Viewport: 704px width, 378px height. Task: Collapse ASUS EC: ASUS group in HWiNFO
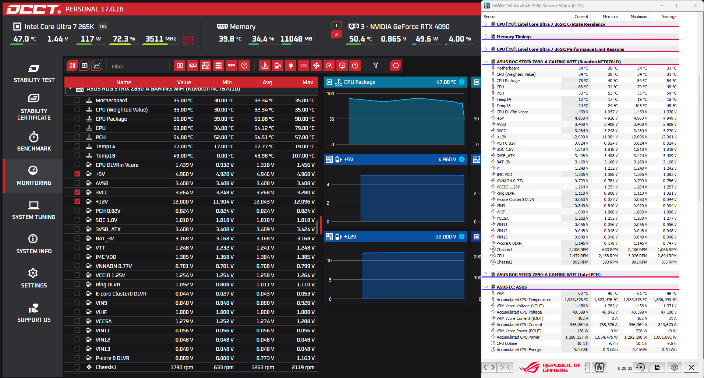[x=486, y=287]
